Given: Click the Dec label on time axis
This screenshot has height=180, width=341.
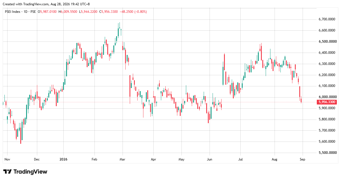Looking at the screenshot, I should coord(37,160).
